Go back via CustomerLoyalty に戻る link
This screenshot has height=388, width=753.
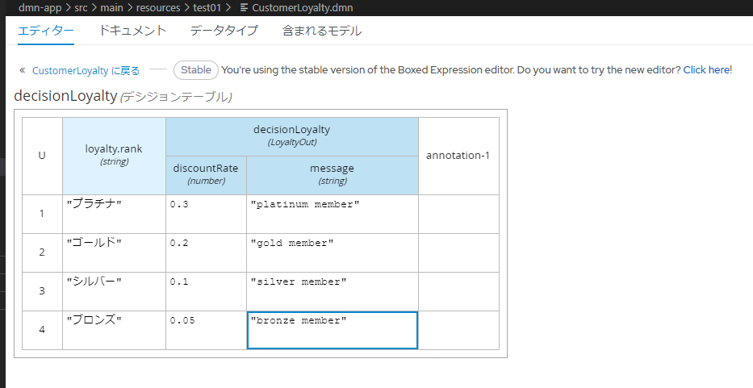pos(86,71)
